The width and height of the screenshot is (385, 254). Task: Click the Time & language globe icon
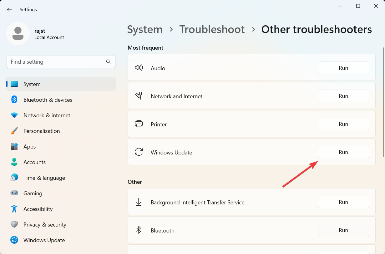(x=14, y=178)
